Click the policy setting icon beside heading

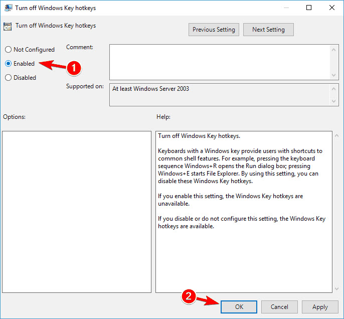click(8, 27)
